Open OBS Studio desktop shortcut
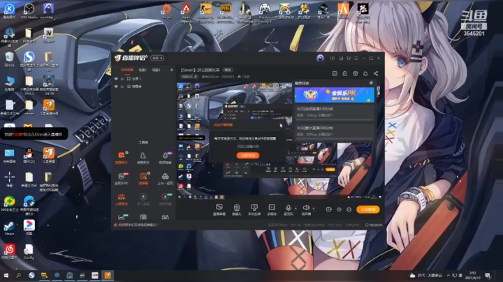The height and width of the screenshot is (282, 503). tap(29, 11)
